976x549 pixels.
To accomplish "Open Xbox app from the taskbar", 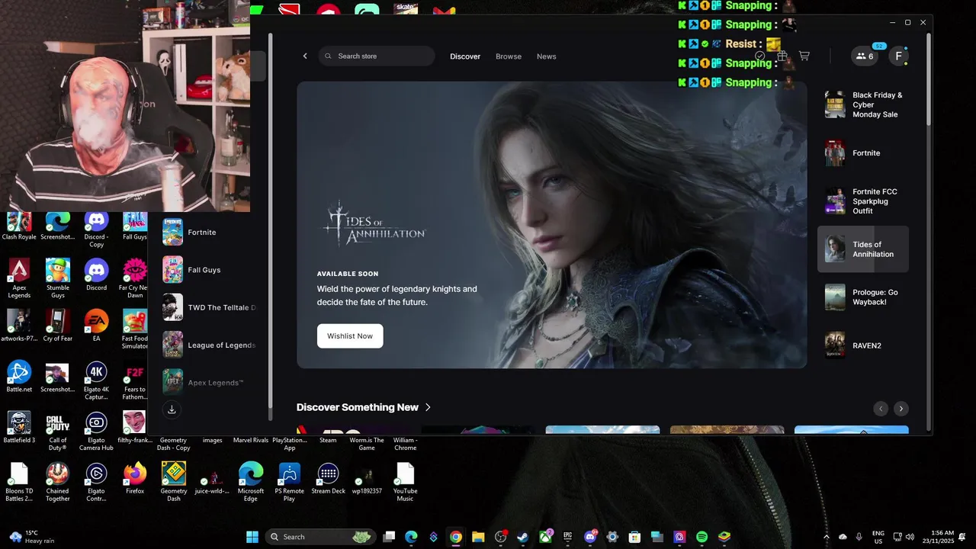I will pos(546,537).
